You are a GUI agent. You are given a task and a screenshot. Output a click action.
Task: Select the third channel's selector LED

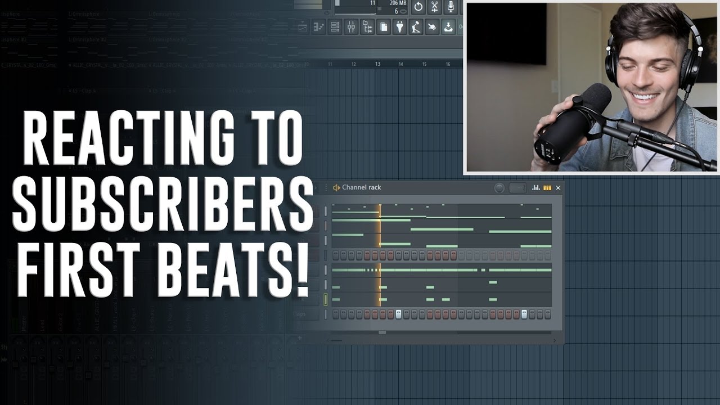pos(326,240)
